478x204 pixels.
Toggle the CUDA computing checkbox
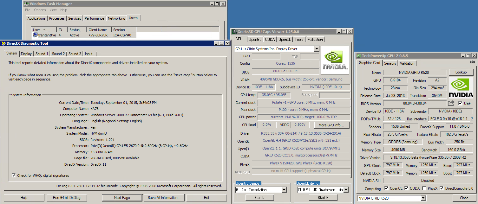[x=406, y=188]
